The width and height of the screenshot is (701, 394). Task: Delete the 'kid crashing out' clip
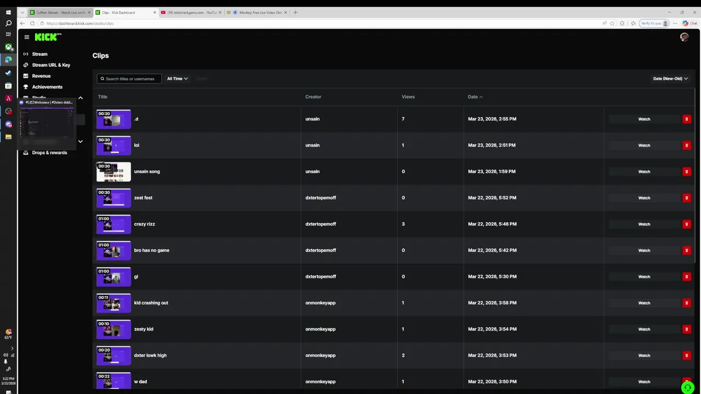tap(686, 303)
